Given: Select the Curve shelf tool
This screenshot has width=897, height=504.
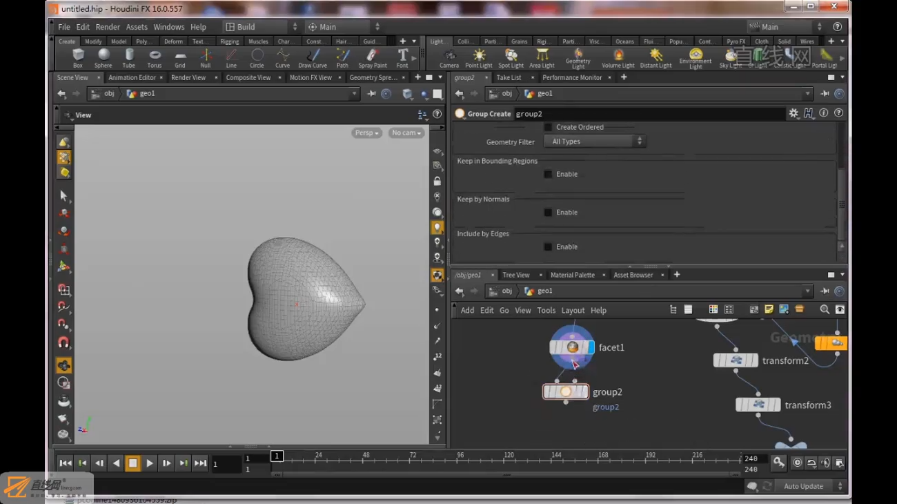Looking at the screenshot, I should [x=283, y=58].
